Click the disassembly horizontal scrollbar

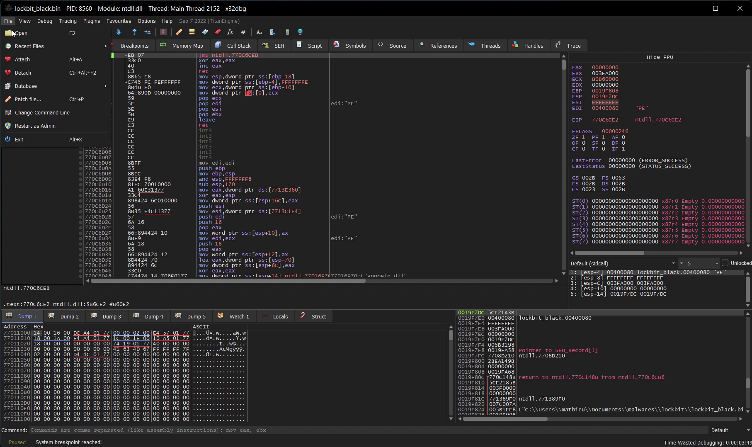[228, 281]
